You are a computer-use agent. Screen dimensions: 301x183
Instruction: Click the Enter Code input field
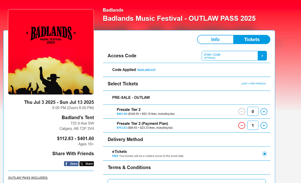coord(230,56)
